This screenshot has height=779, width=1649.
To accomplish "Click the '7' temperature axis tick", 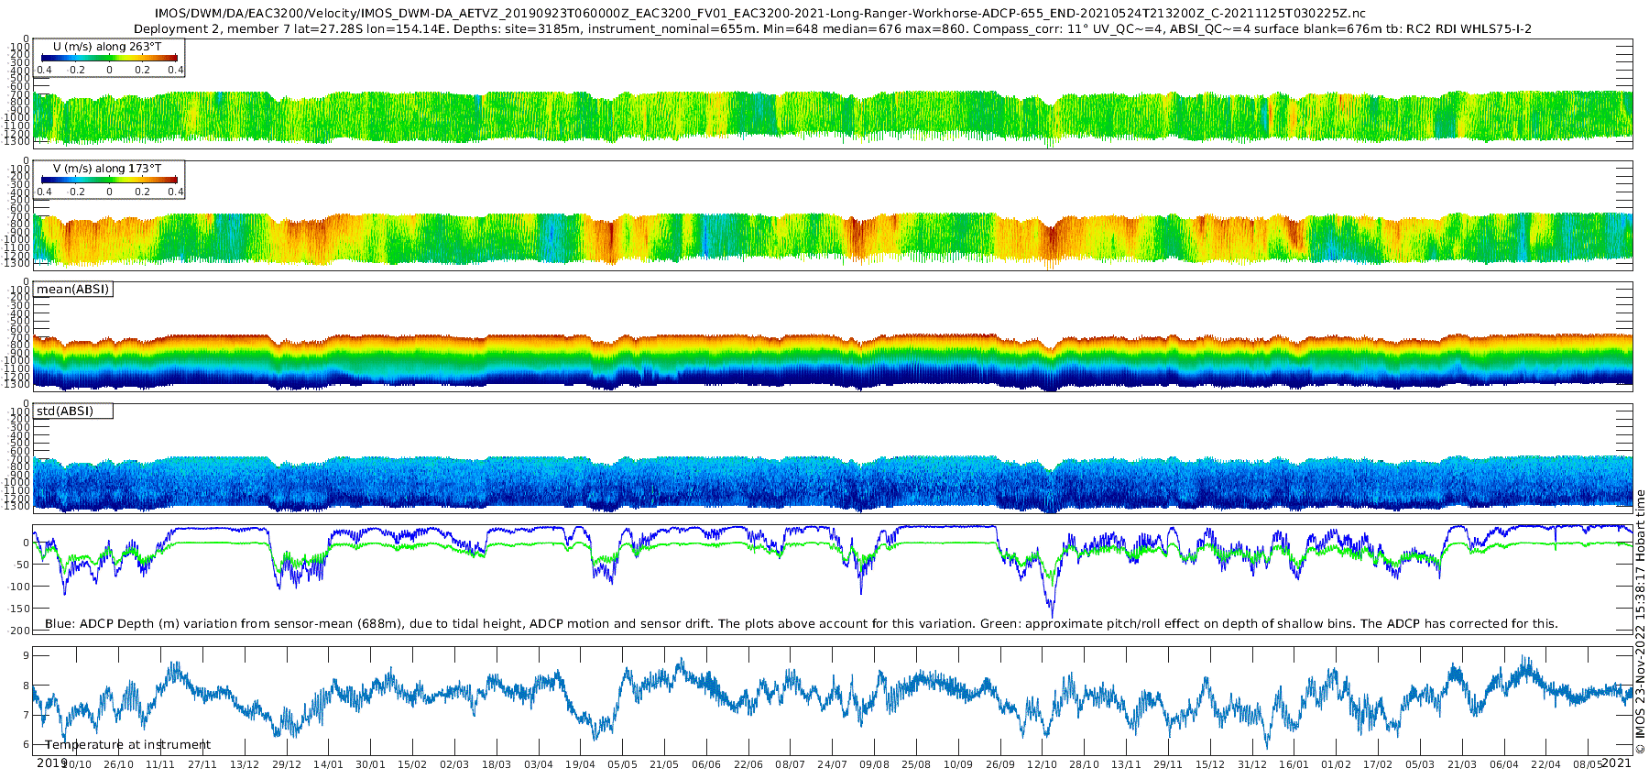I will 27,716.
